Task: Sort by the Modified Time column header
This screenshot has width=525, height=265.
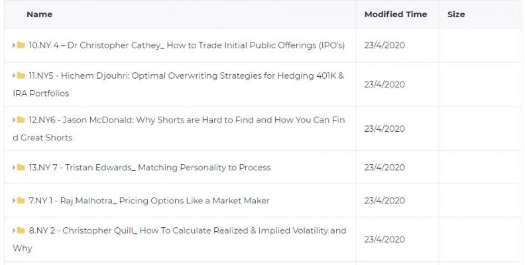Action: (x=396, y=15)
